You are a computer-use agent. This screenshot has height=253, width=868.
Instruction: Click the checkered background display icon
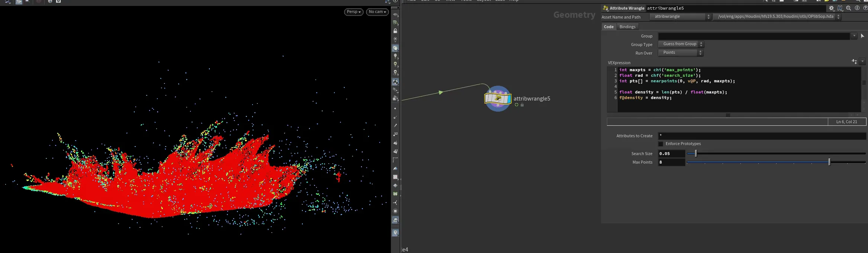(x=395, y=177)
